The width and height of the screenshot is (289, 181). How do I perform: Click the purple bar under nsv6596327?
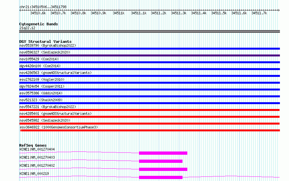click(149, 55)
